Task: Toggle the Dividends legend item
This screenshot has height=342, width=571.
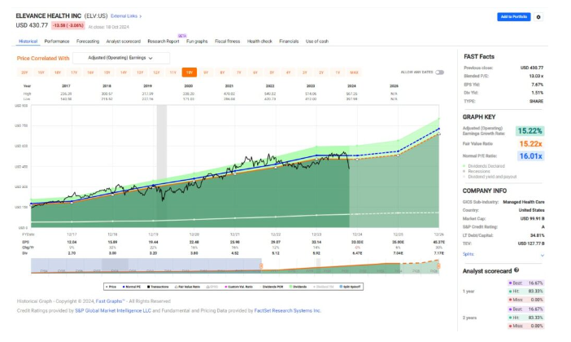Action: pos(298,287)
